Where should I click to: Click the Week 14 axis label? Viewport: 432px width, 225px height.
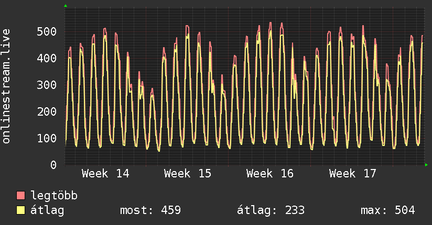105,174
